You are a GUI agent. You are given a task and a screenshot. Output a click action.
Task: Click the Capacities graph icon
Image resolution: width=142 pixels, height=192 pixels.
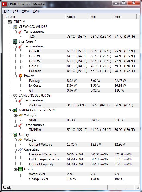[x=20, y=149]
